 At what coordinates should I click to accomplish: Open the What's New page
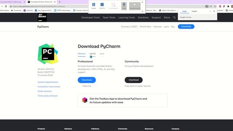click(x=145, y=27)
